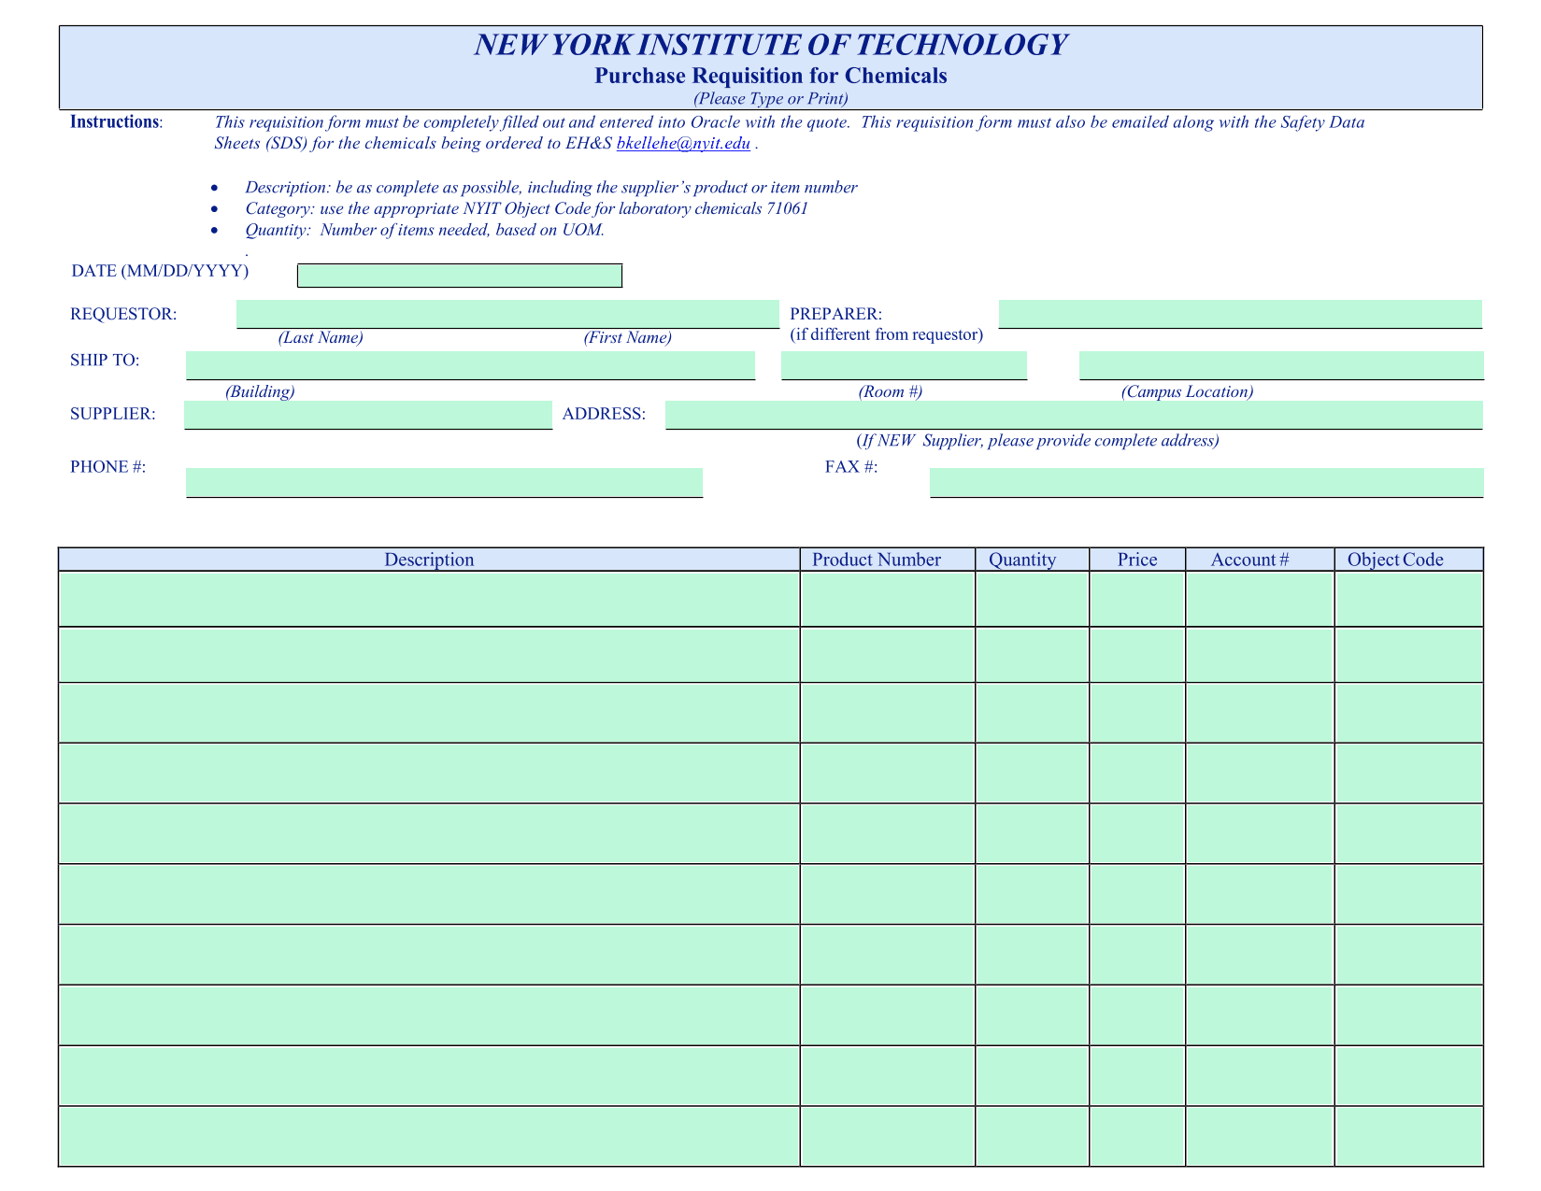Click the first row Object Code cell

(1409, 599)
